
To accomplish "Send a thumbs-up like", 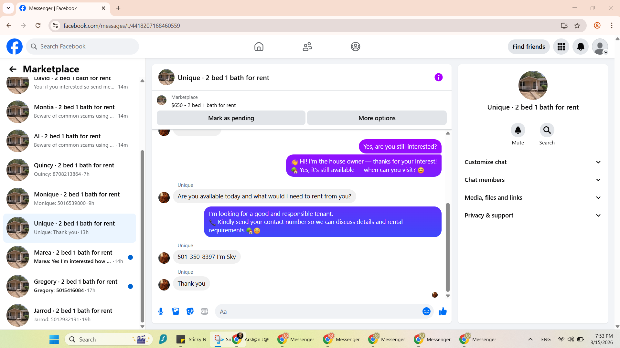I will pos(443,311).
